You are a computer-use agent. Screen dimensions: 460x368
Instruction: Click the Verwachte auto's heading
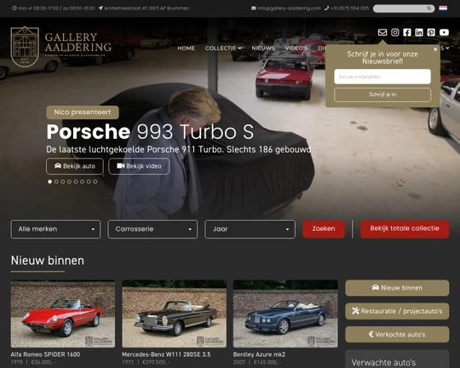coord(383,363)
